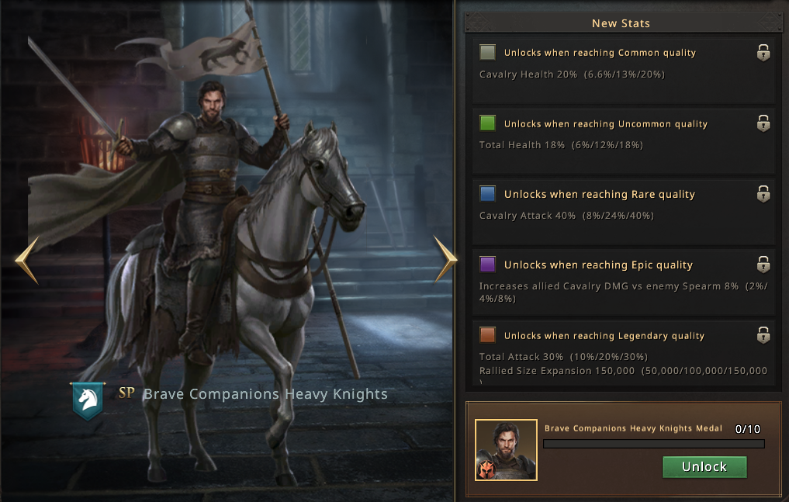Click the green Unlock button
This screenshot has height=502, width=789.
tap(704, 467)
